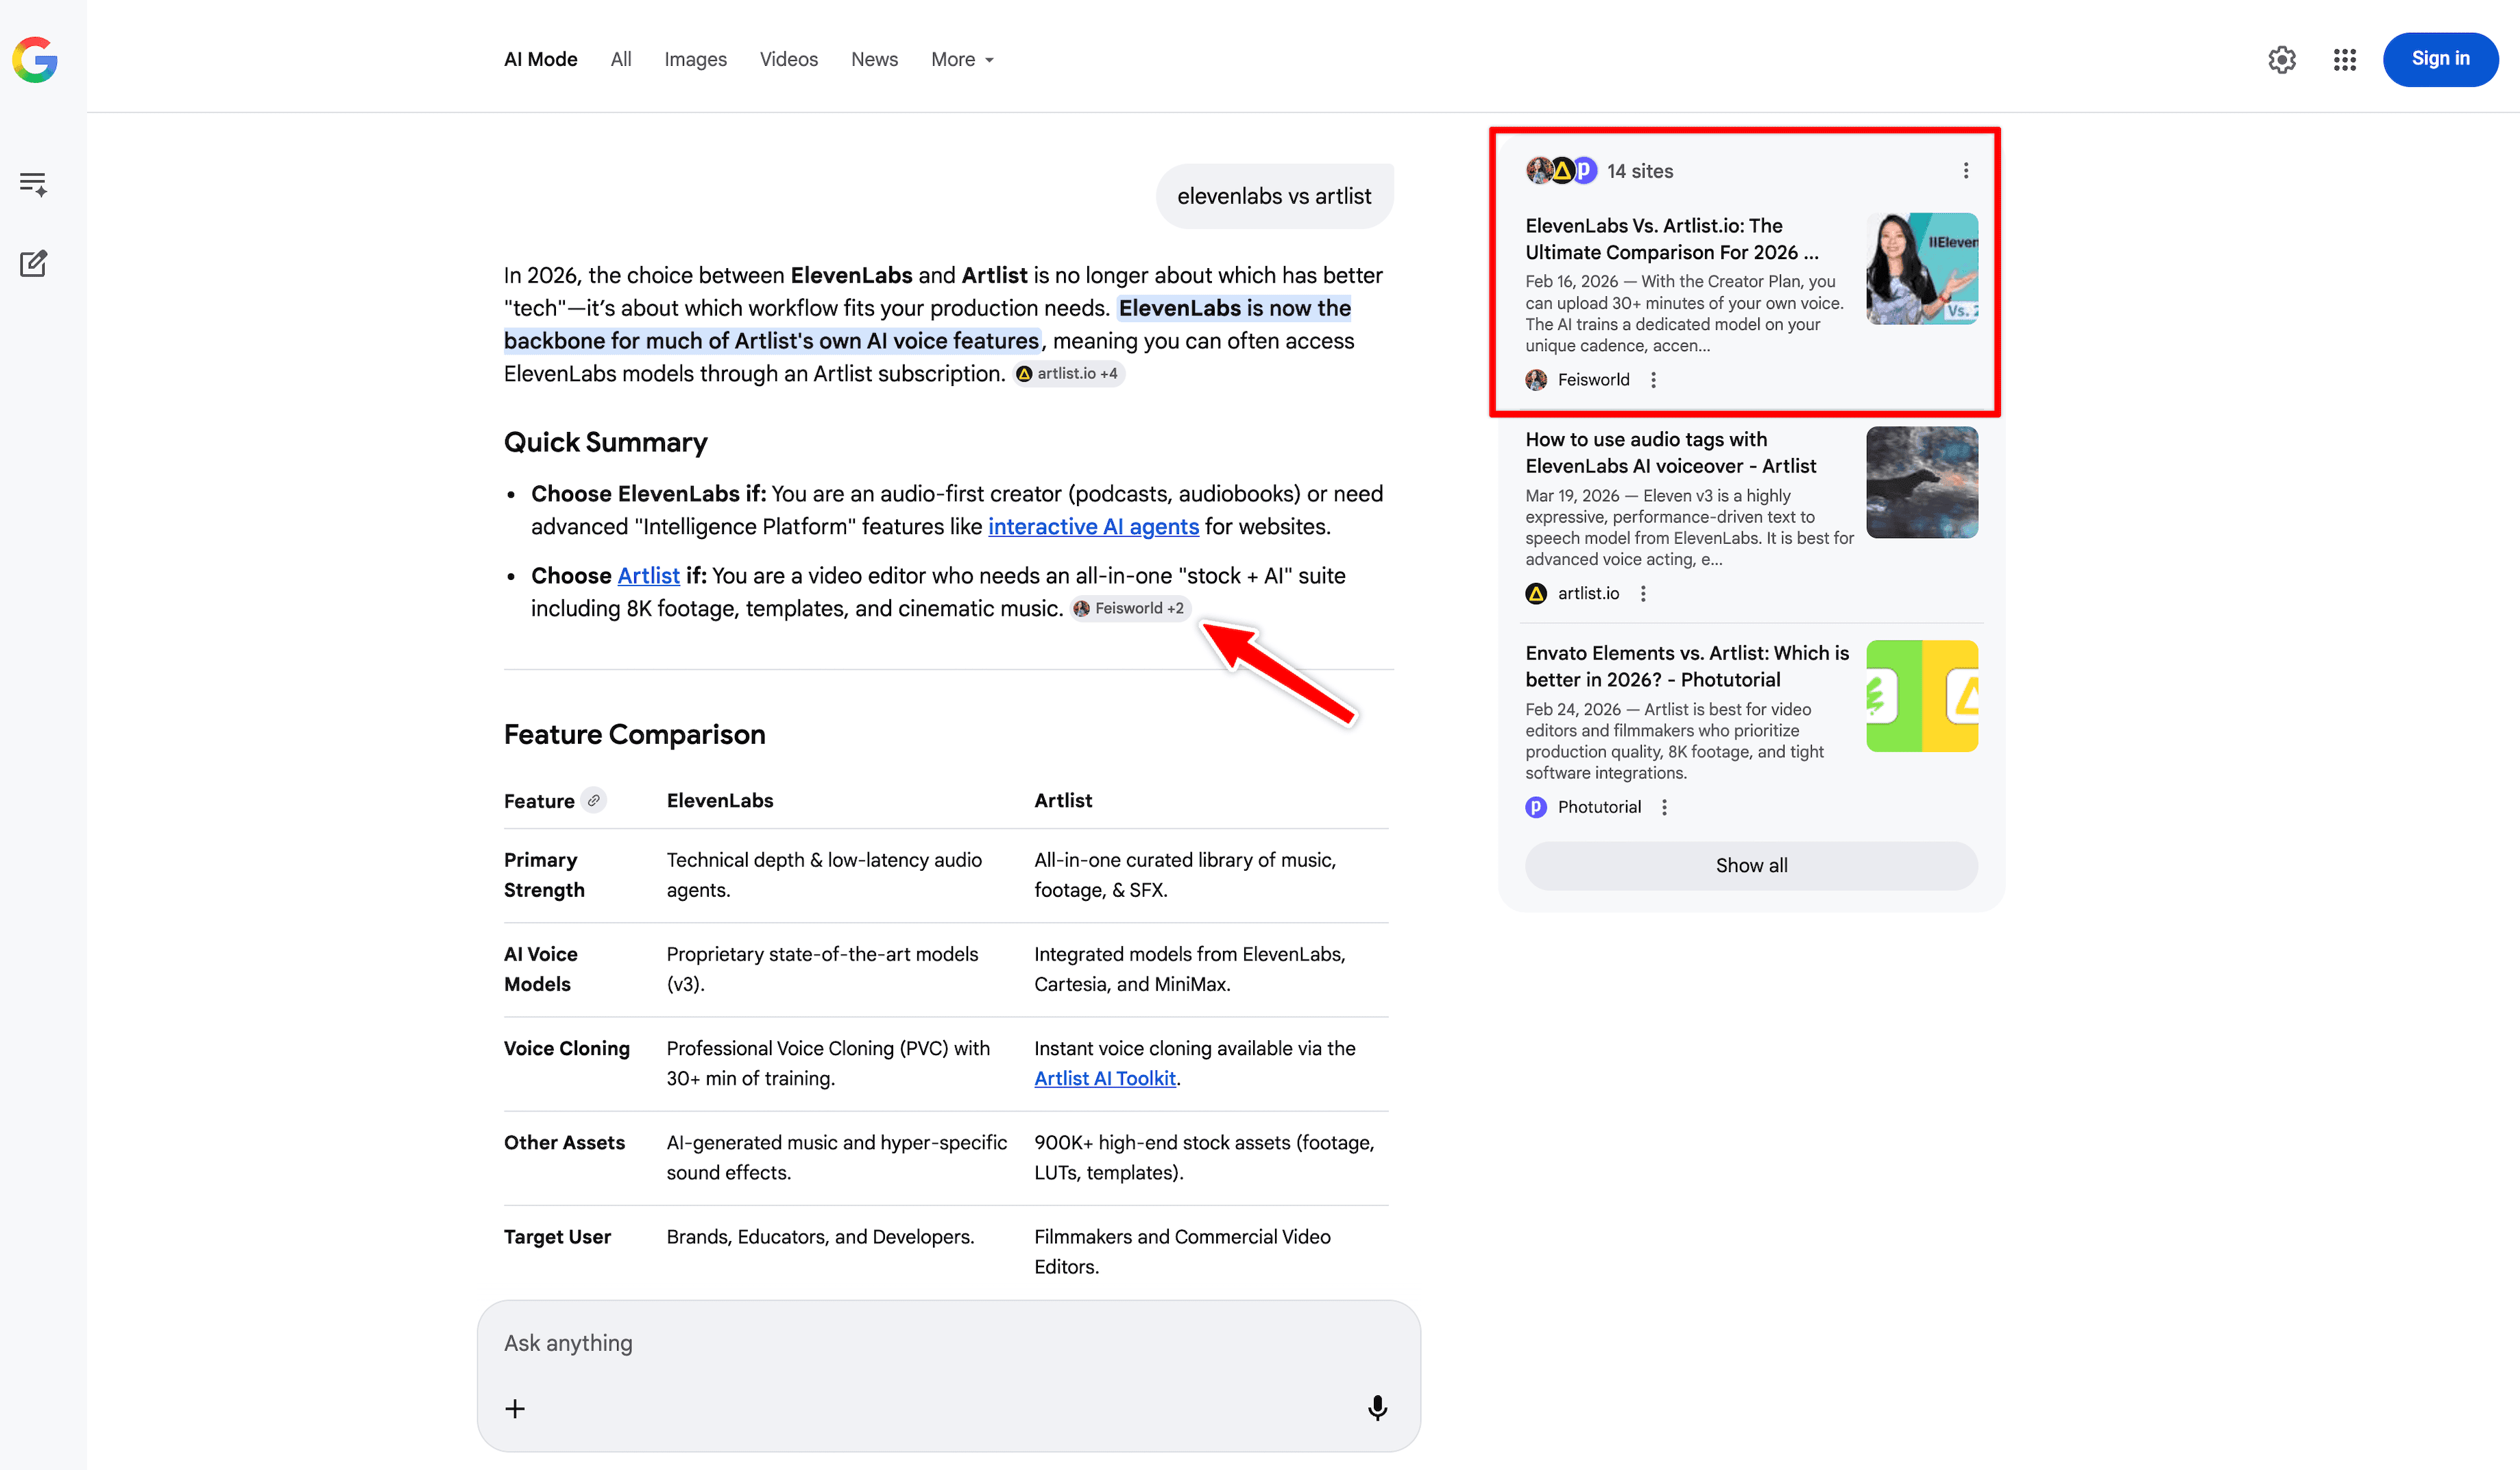2520x1470 pixels.
Task: Open the interactive AI agents link
Action: [1093, 527]
